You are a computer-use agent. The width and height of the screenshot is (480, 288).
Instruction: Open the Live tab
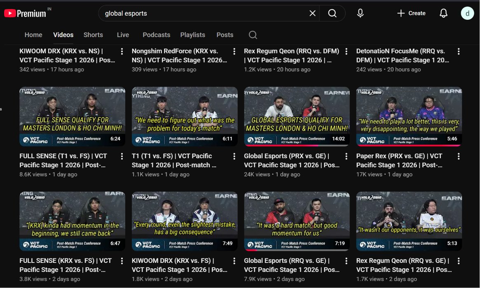pyautogui.click(x=123, y=35)
